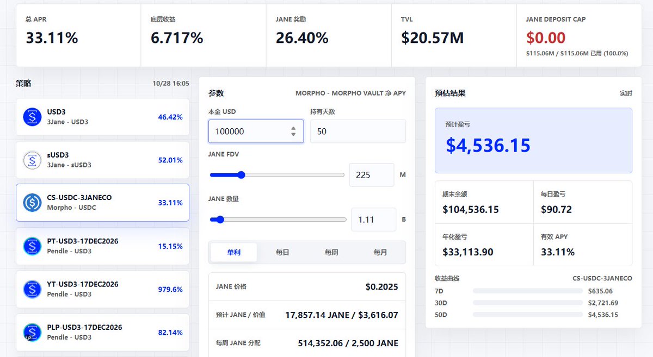
Task: Click the YT-USD3-17DEC2026 token icon
Action: pyautogui.click(x=32, y=289)
